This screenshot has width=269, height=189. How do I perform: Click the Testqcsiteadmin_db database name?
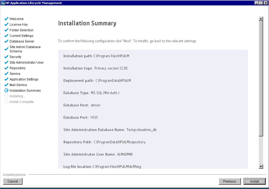(x=142, y=130)
